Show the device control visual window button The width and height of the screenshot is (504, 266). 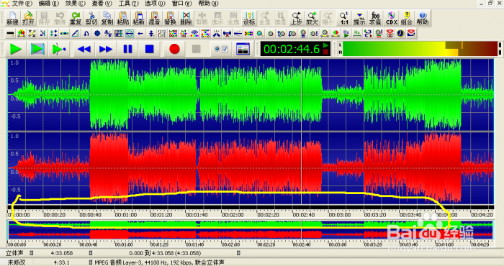(243, 49)
